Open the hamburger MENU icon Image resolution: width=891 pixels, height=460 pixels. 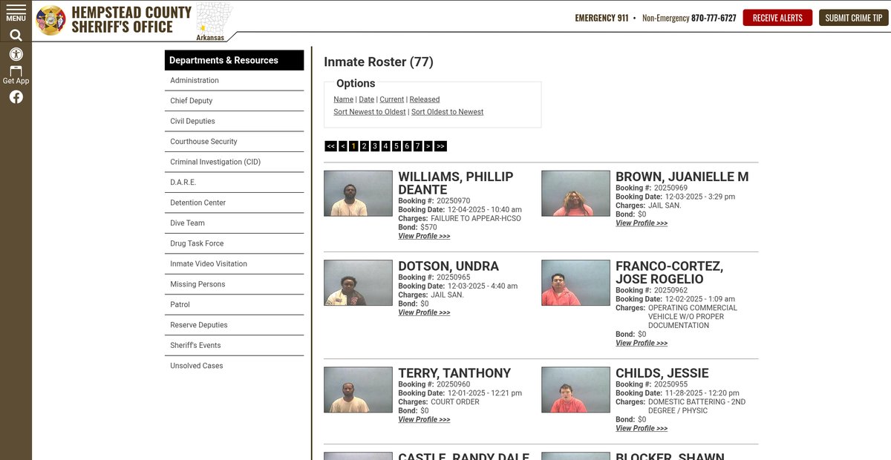[16, 13]
